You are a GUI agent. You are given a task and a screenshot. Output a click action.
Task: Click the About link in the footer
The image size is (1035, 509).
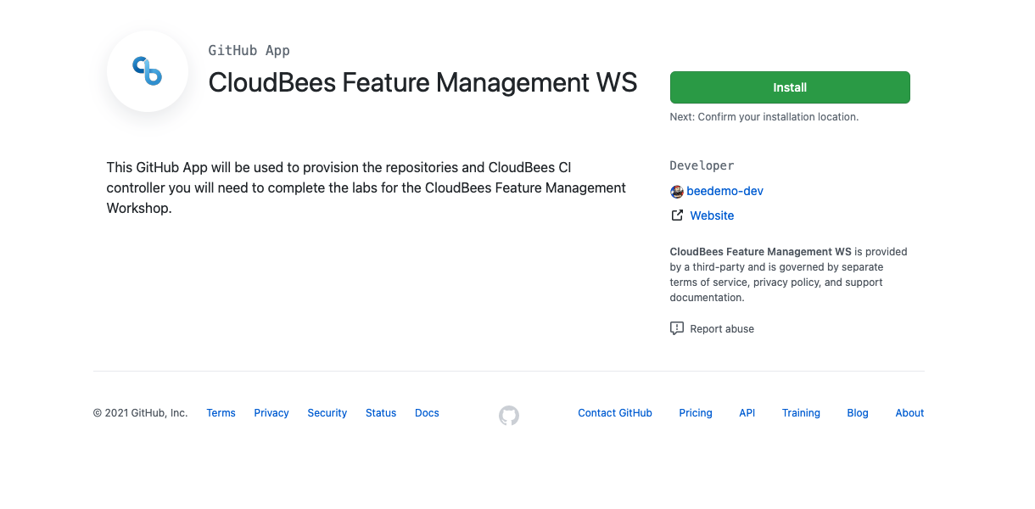(909, 413)
